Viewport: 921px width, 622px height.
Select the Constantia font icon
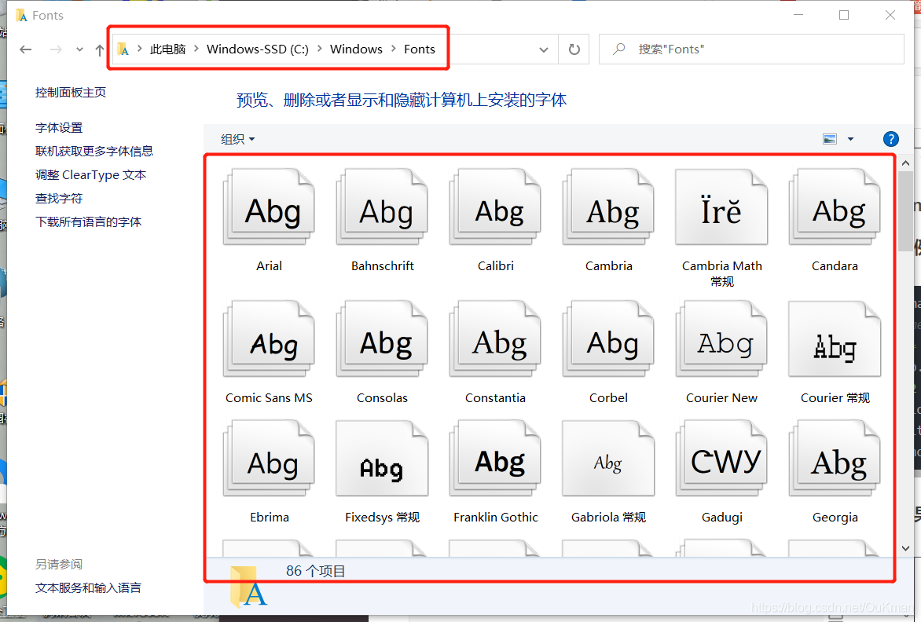click(x=496, y=339)
